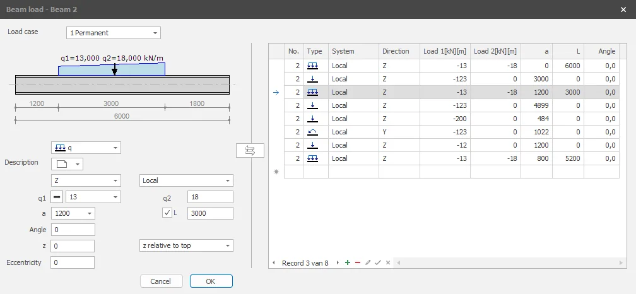The height and width of the screenshot is (294, 636).
Task: Click point load icon in -12 row
Action: point(313,145)
